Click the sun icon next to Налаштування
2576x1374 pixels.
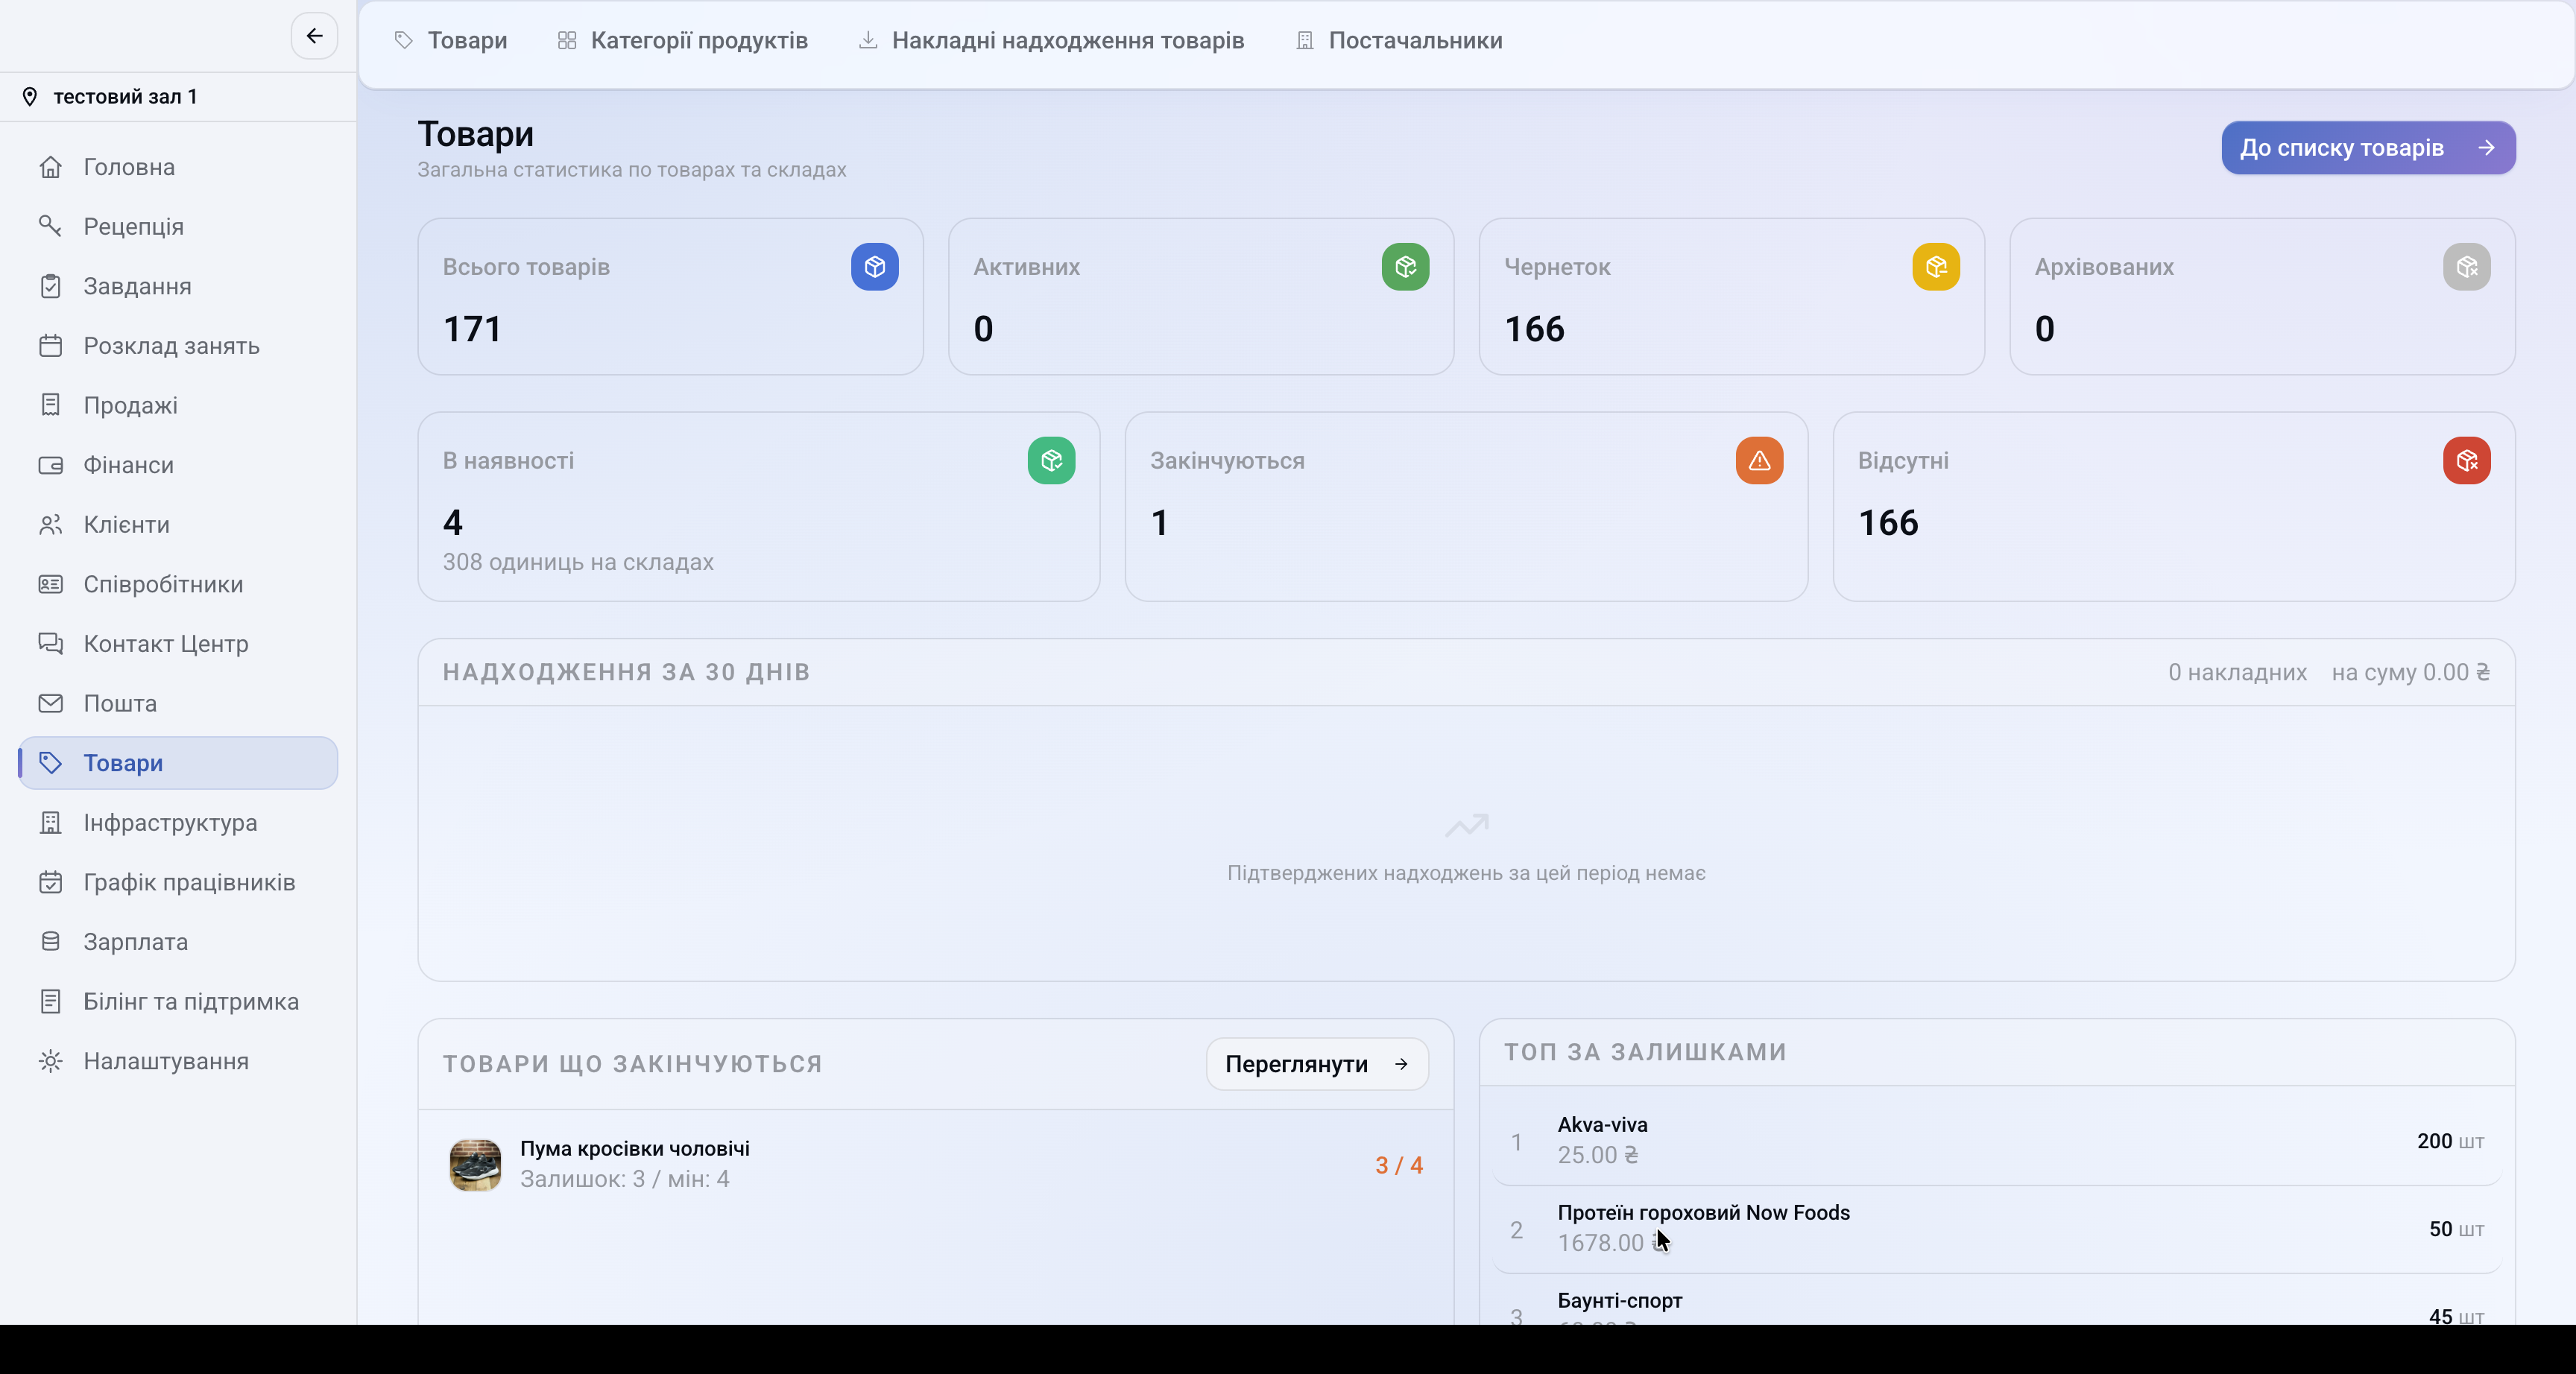click(51, 1061)
